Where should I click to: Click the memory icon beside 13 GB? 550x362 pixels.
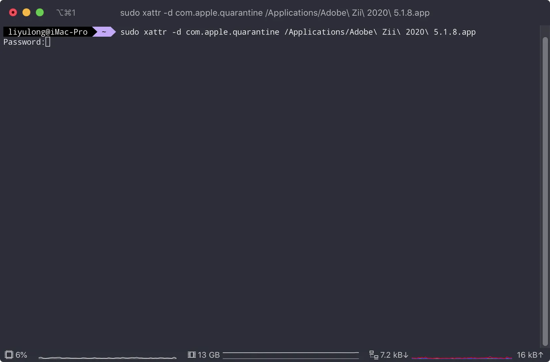tap(192, 355)
